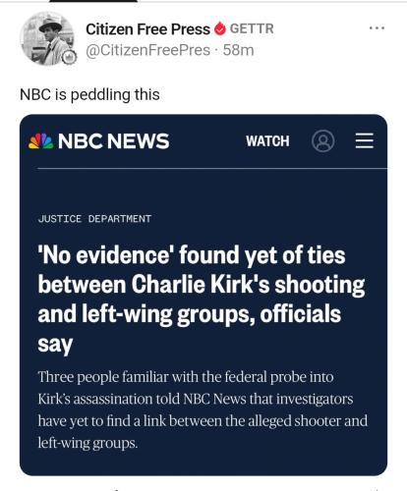
Task: Open the Citizen Free Press profile avatar
Action: (47, 38)
